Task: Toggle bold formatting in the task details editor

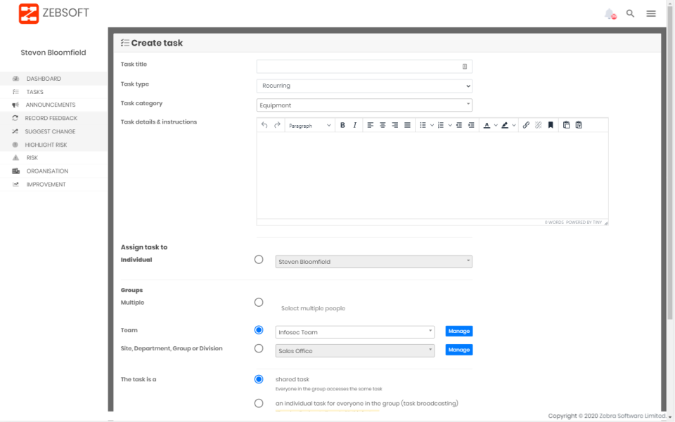Action: coord(342,125)
